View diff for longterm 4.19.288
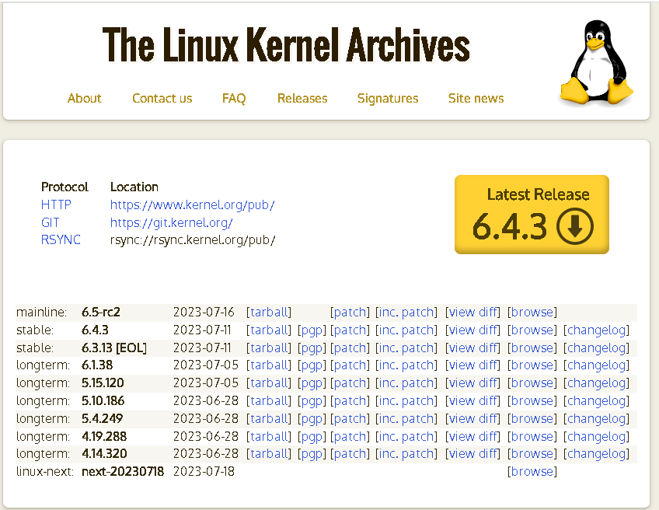This screenshot has height=510, width=659. pos(472,436)
